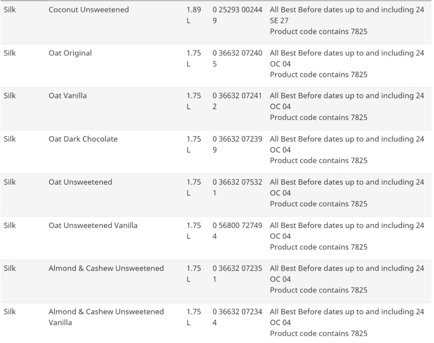Screen dimensions: 434x343
Task: Click UPC code 0 36632 07235 1
Action: click(x=237, y=274)
